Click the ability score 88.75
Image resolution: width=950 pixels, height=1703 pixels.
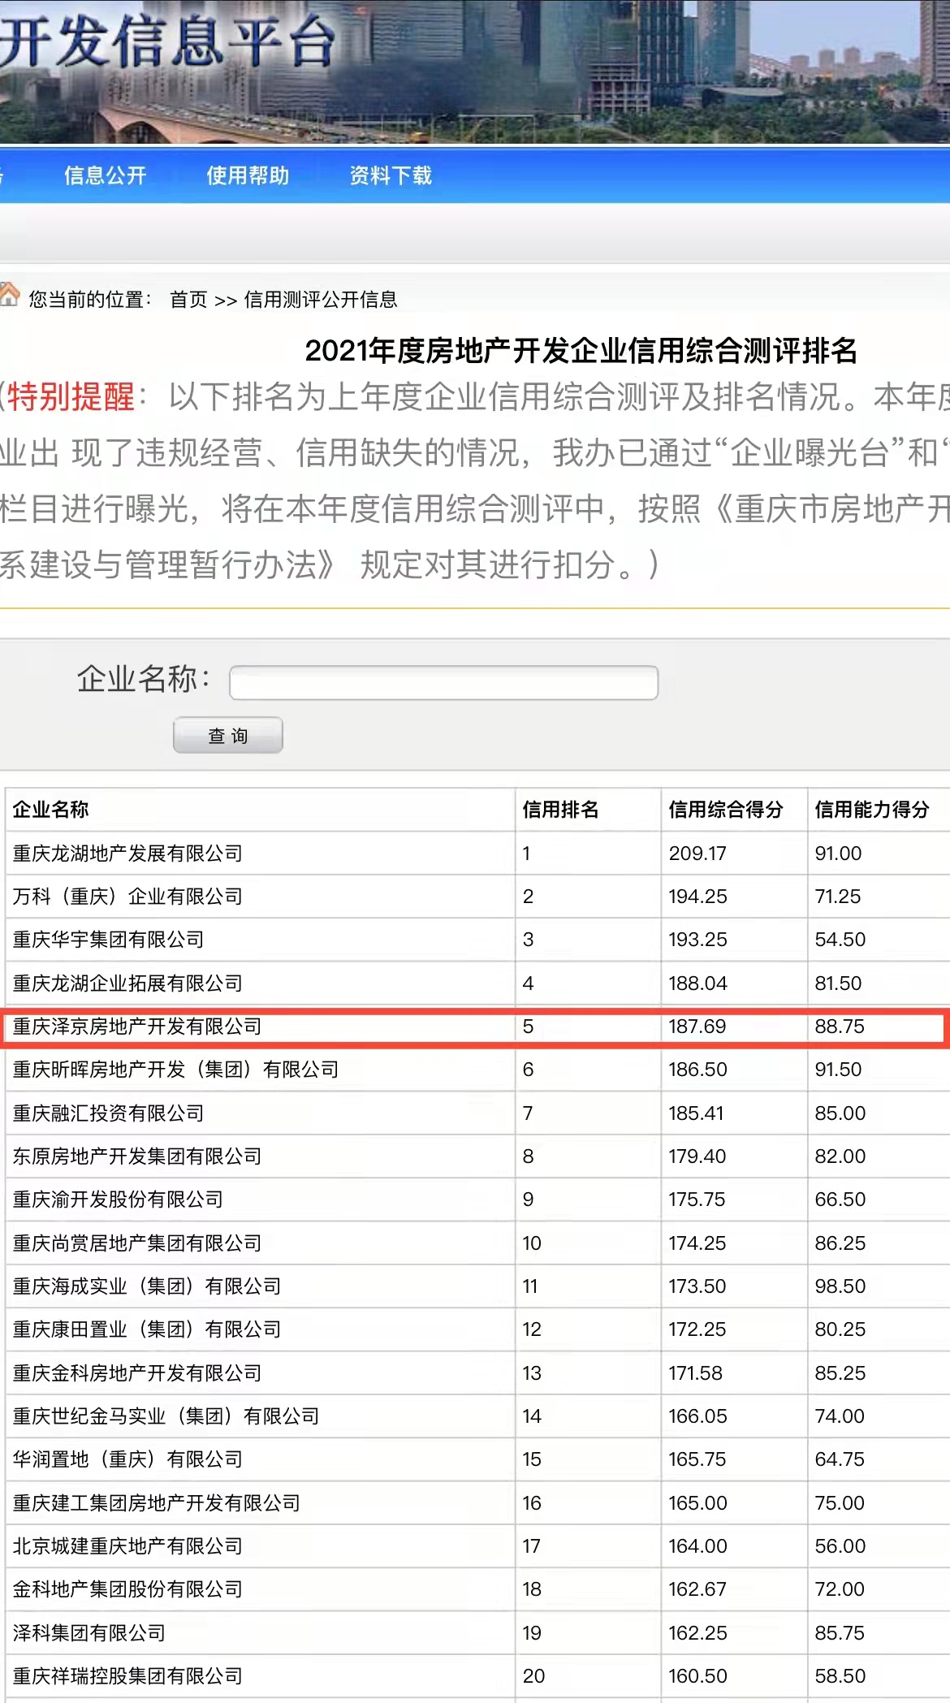pyautogui.click(x=840, y=1027)
